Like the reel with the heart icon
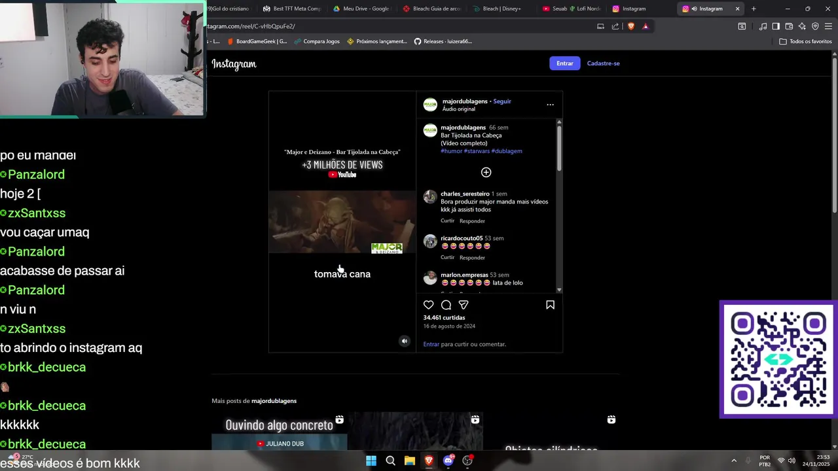The image size is (838, 471). (428, 305)
